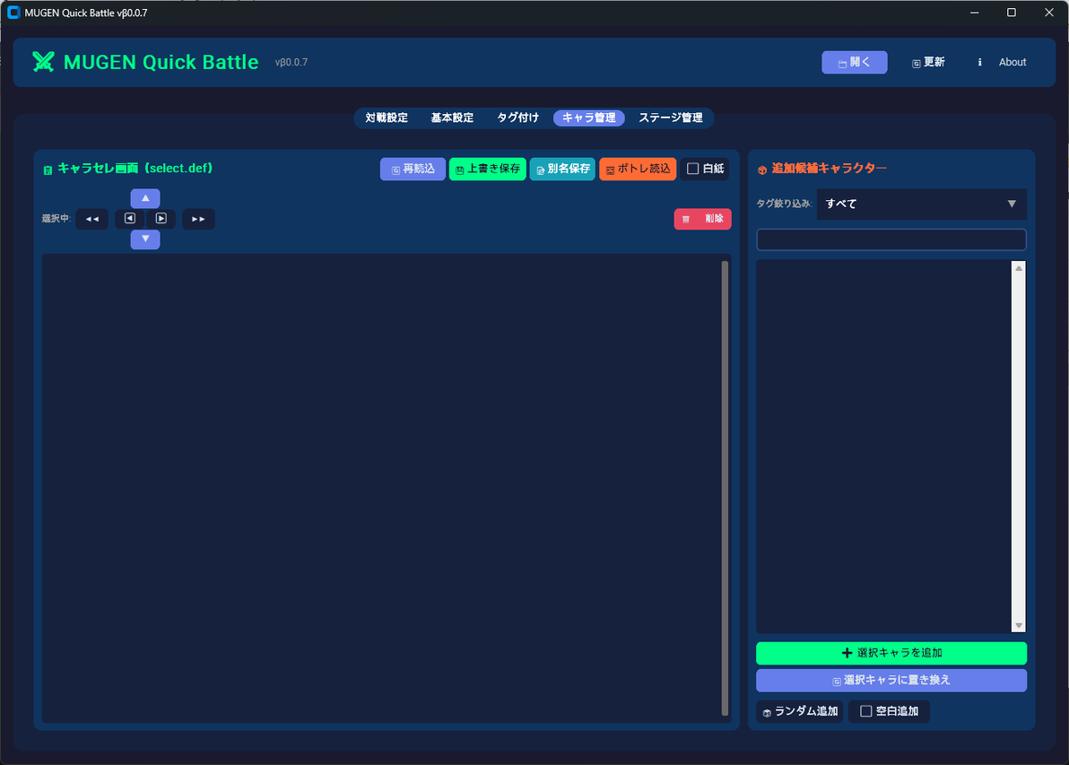Click the candidate list scrollbar up arrow
The width and height of the screenshot is (1069, 765).
(x=1019, y=268)
